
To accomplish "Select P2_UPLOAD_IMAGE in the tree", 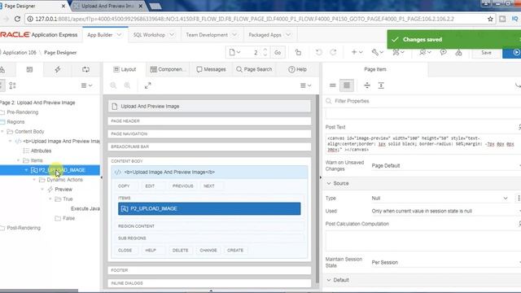I will coord(62,170).
